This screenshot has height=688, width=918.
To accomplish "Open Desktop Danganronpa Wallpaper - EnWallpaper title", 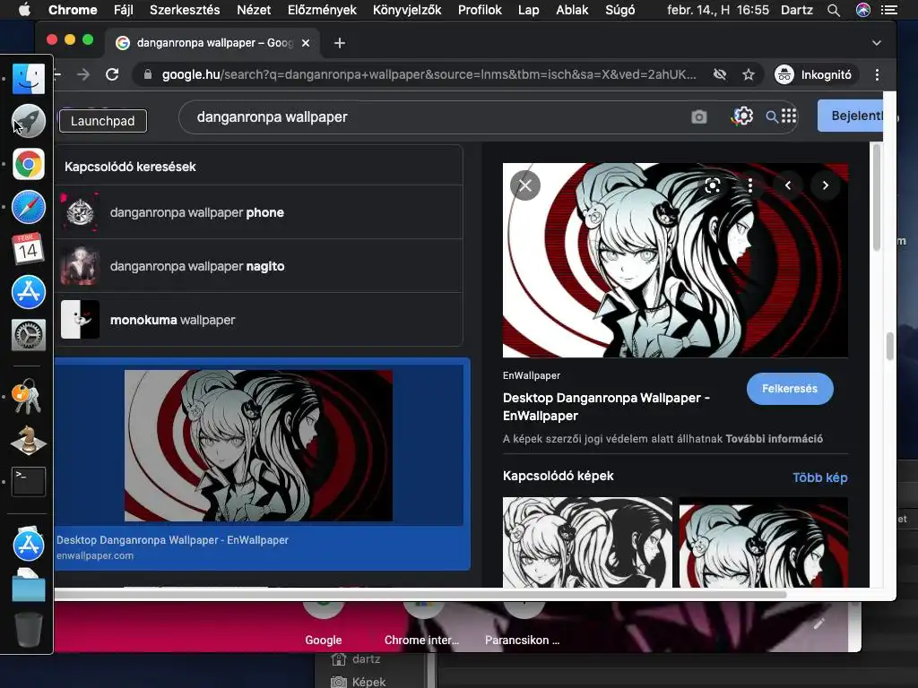I will click(606, 407).
